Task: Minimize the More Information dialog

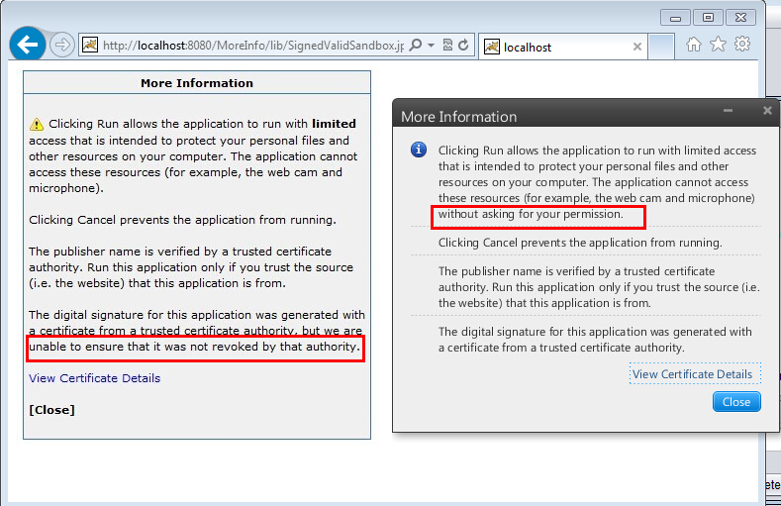Action: tap(729, 112)
